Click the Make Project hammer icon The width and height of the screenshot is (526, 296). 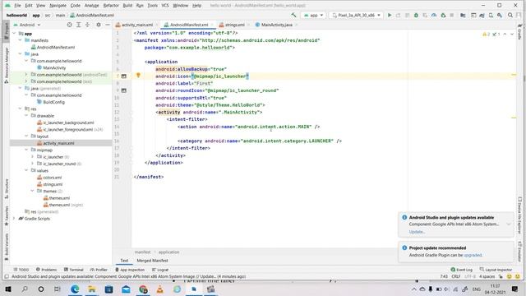(x=293, y=15)
